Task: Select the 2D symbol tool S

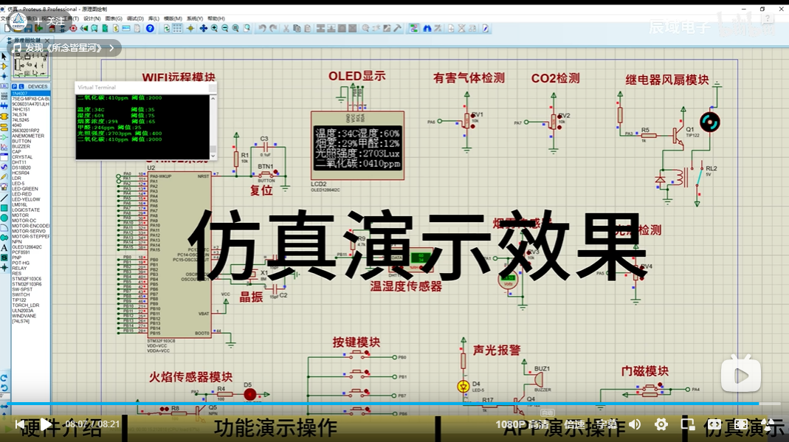Action: (x=4, y=258)
